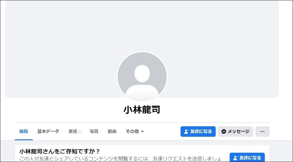Image resolution: width=293 pixels, height=162 pixels.
Task: Open the 基本データ tab
Action: [48, 132]
